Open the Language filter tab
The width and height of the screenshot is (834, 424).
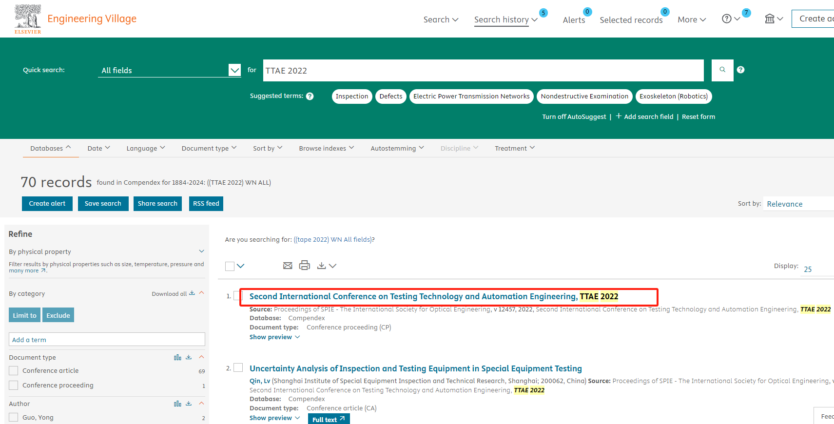pos(146,148)
